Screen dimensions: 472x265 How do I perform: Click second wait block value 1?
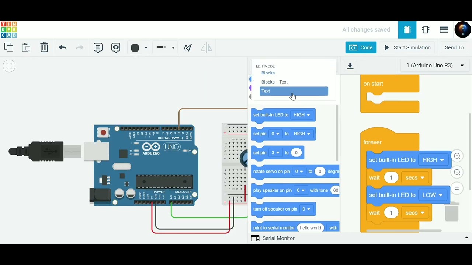[391, 213]
